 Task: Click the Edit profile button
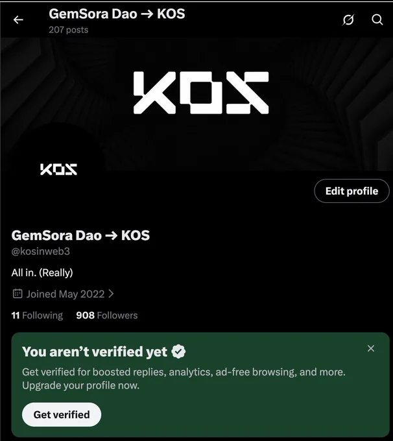(351, 191)
